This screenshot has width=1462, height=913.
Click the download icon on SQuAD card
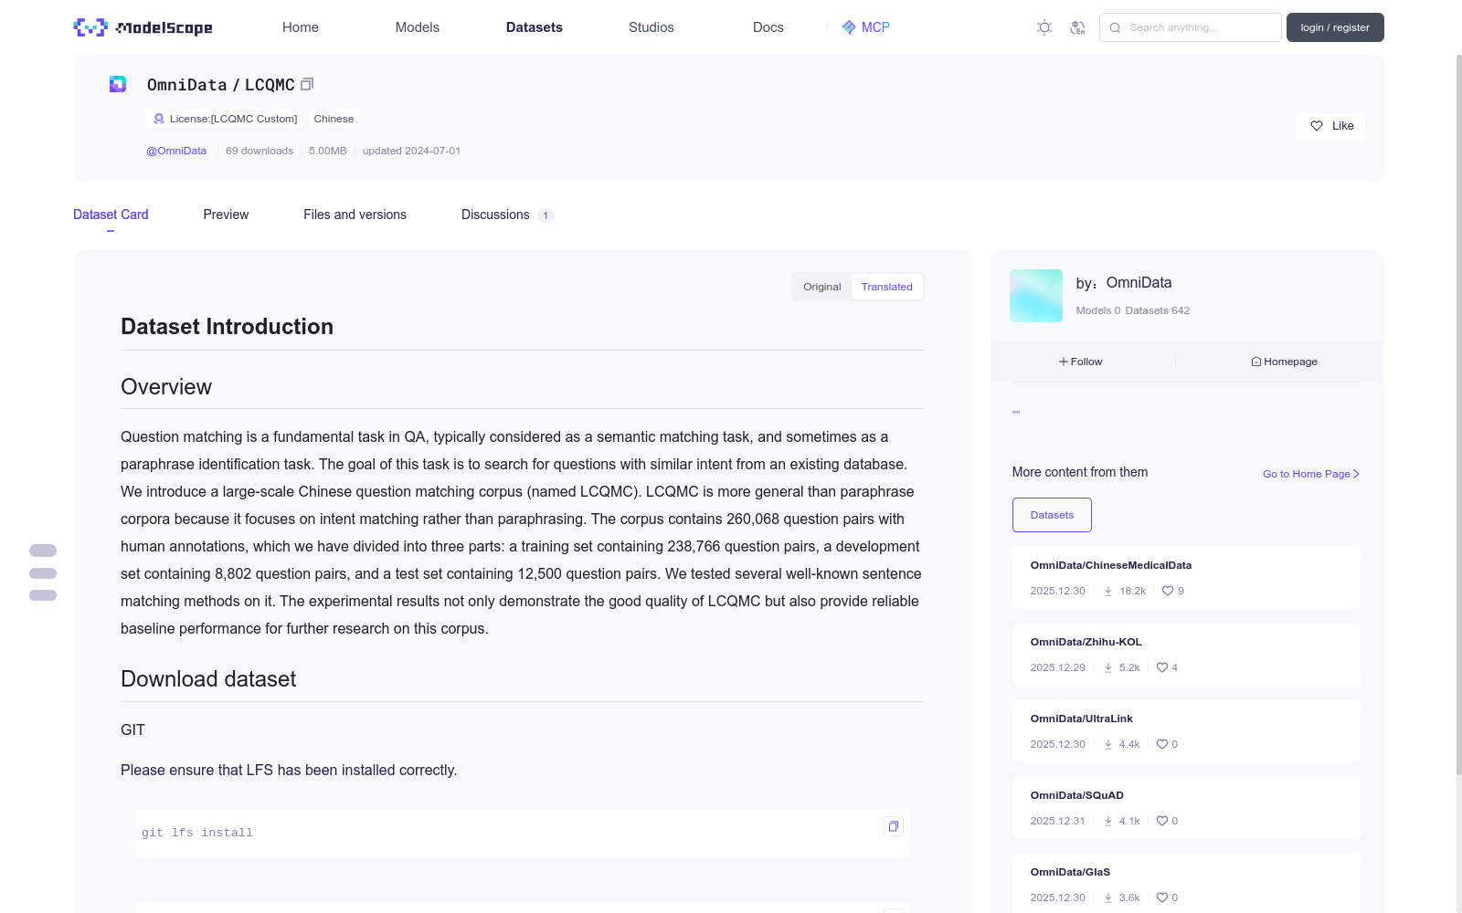[x=1108, y=821]
